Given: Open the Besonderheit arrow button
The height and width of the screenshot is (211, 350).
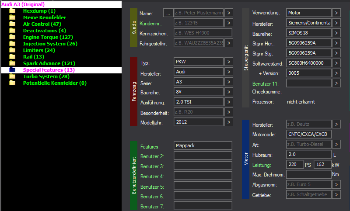Looking at the screenshot, I should tap(229, 112).
